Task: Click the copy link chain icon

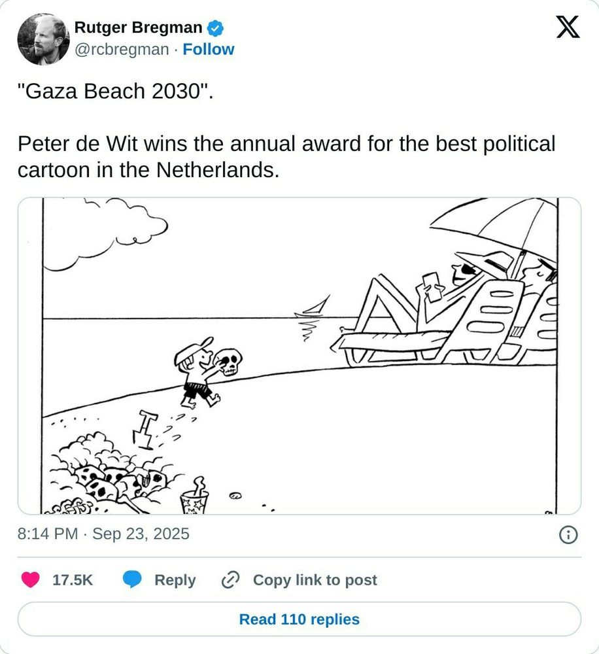Action: click(x=230, y=579)
